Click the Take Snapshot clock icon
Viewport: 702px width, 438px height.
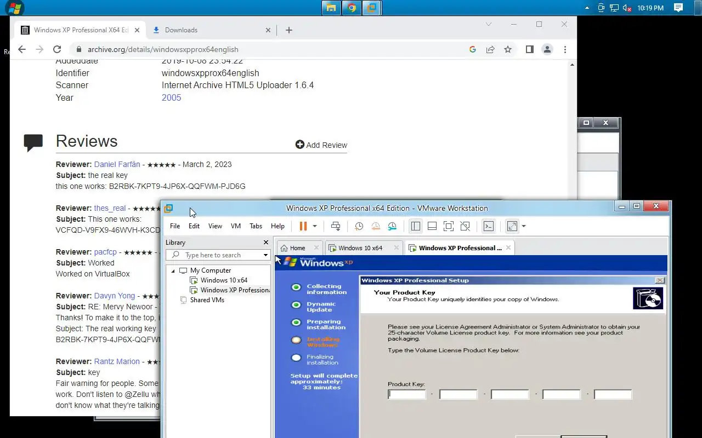(359, 226)
